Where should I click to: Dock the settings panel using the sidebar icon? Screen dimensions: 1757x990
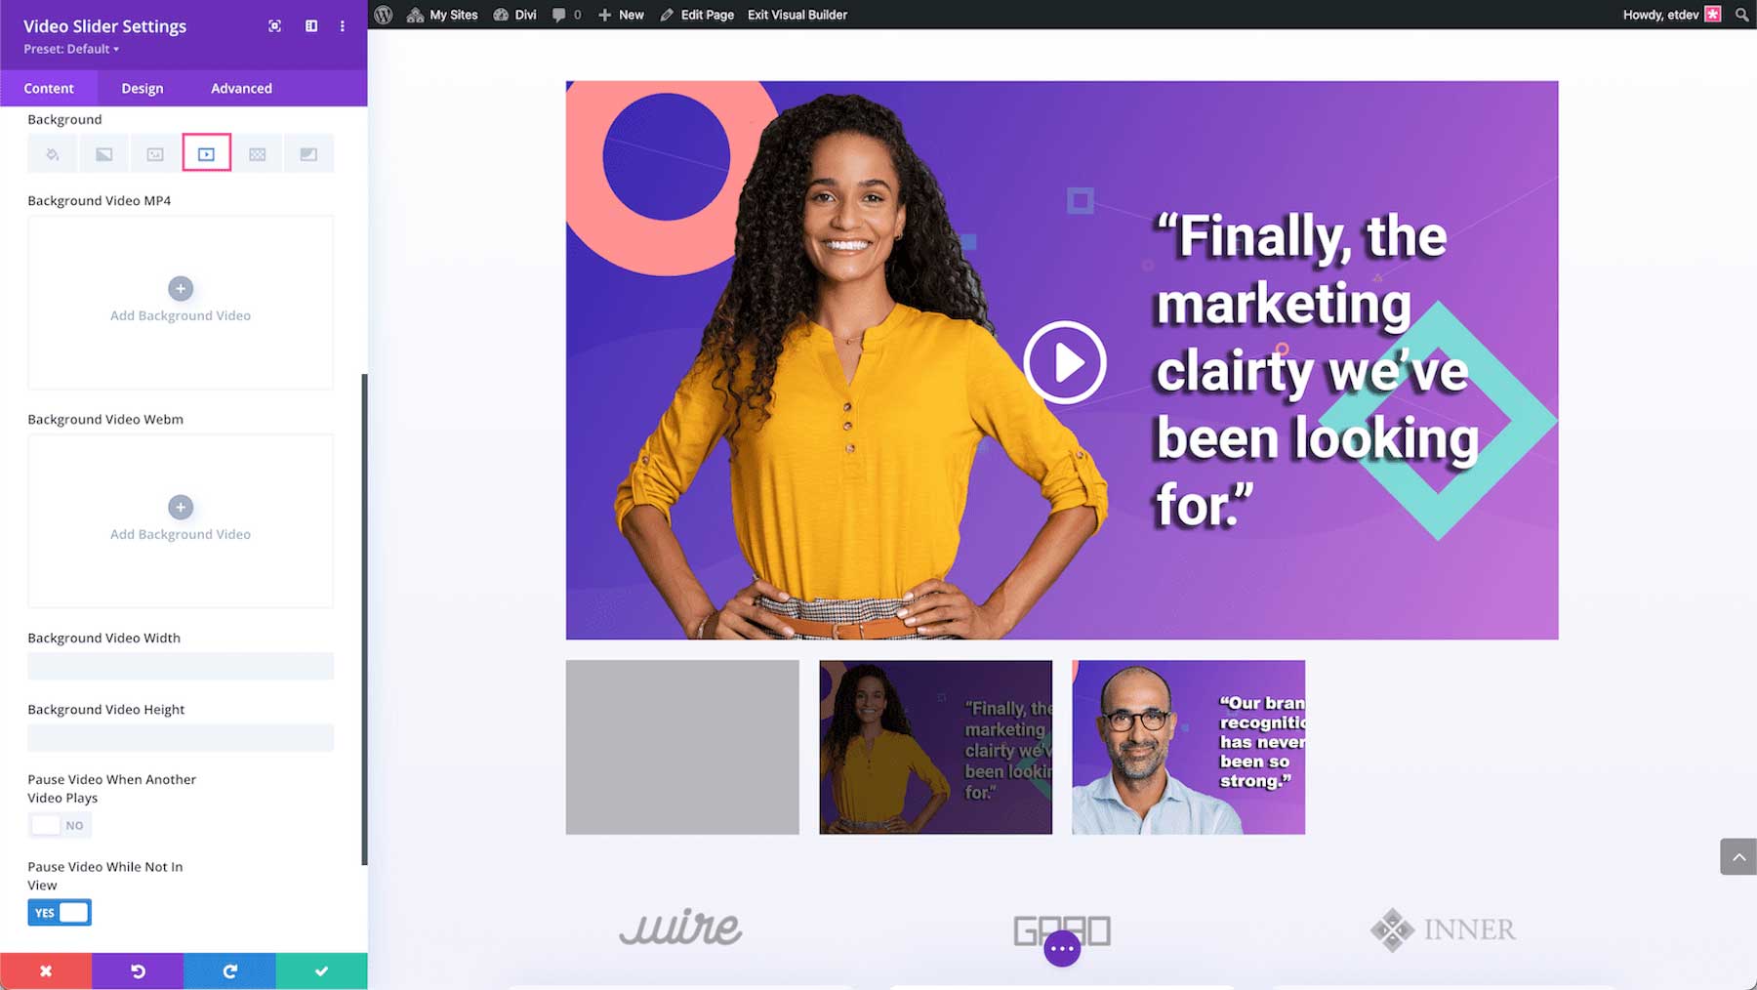[x=310, y=26]
